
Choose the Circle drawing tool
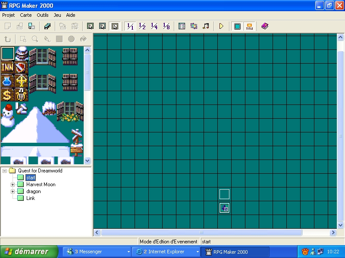71,39
